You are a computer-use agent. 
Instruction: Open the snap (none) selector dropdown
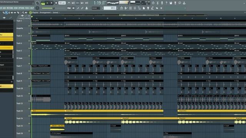96,8
